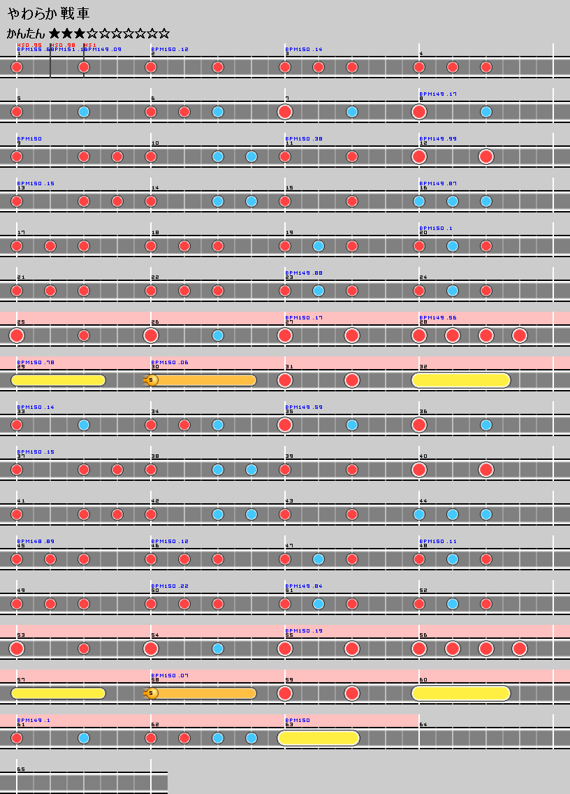Screen dimensions: 570x794
Task: Select the blue note in measure 26
Action: [218, 335]
